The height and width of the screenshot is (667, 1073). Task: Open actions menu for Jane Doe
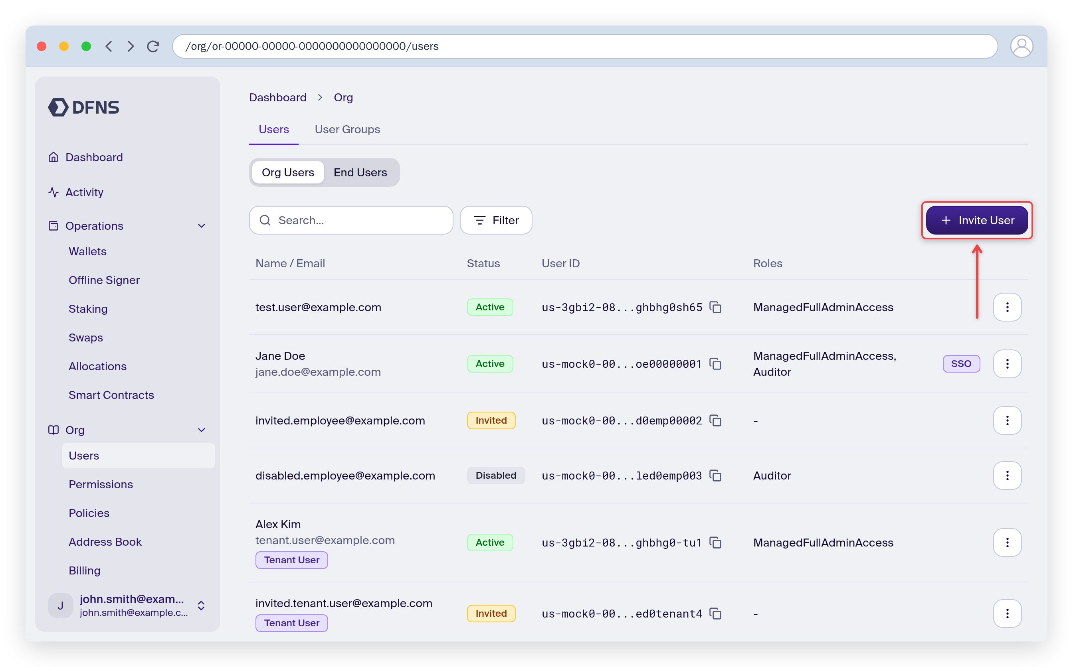click(x=1007, y=364)
